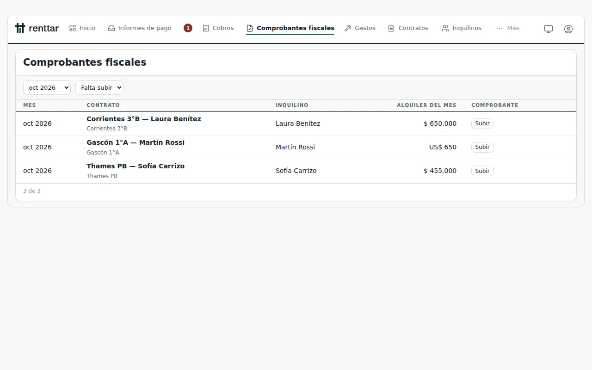Open the Inicio dashboard icon
592x370 pixels.
click(73, 28)
